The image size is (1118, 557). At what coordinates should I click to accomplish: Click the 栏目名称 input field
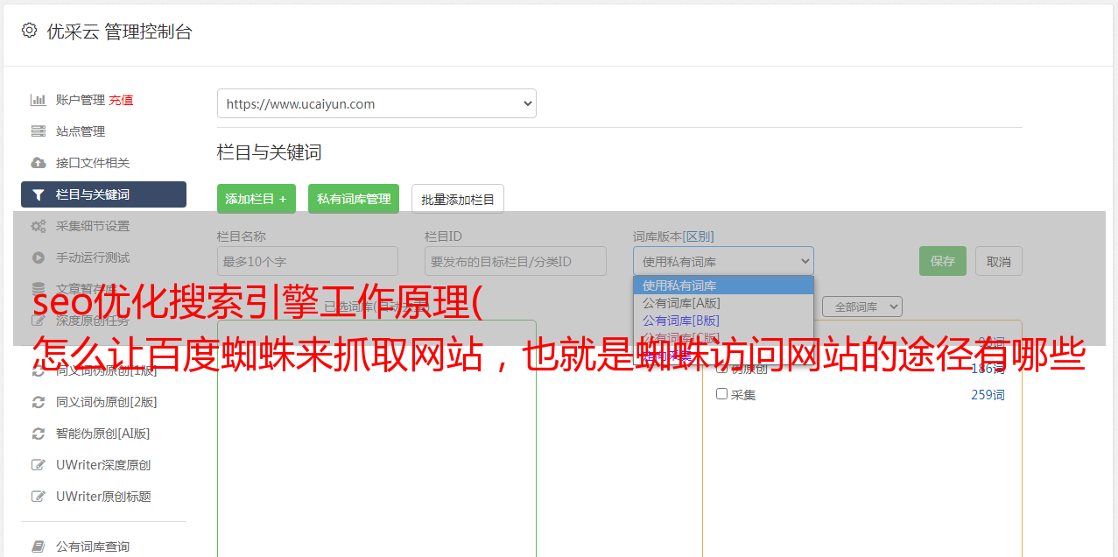pos(307,261)
